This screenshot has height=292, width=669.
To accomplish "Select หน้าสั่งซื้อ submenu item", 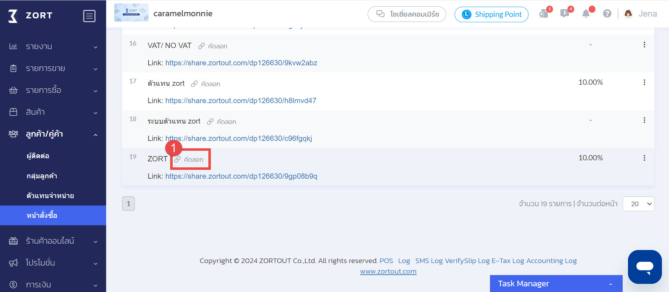I will (53, 215).
